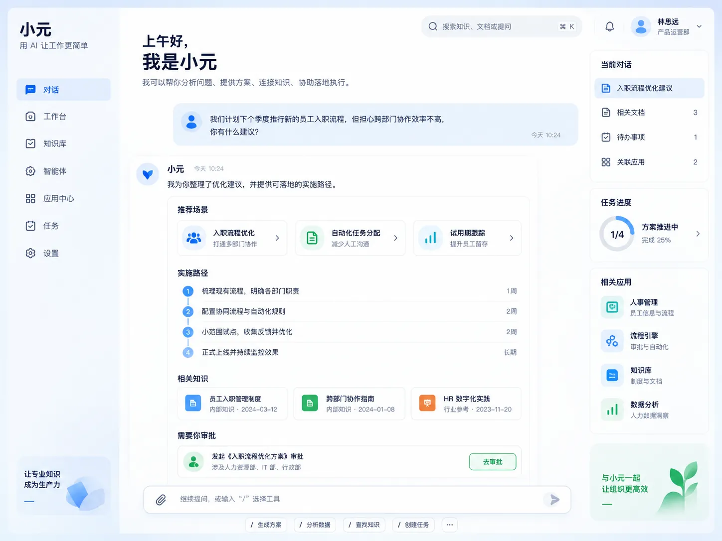Viewport: 722px width, 541px height.
Task: Click the 小元 assistant avatar icon
Action: pos(148,174)
